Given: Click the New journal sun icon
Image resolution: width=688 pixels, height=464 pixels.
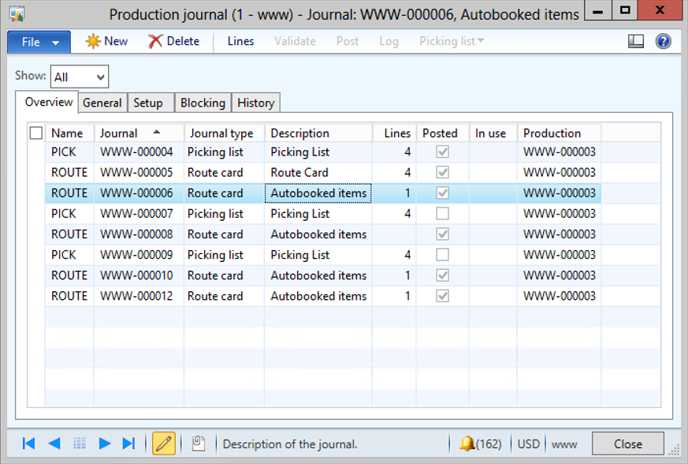Looking at the screenshot, I should click(93, 42).
